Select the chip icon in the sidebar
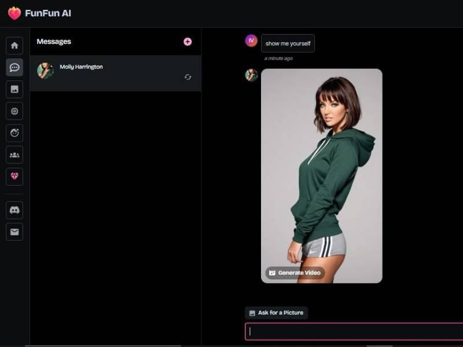This screenshot has width=463, height=347. pyautogui.click(x=14, y=111)
